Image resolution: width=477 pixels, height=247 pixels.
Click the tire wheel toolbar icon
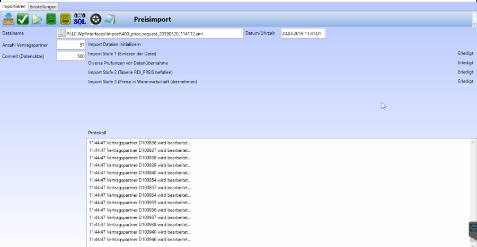pos(95,20)
